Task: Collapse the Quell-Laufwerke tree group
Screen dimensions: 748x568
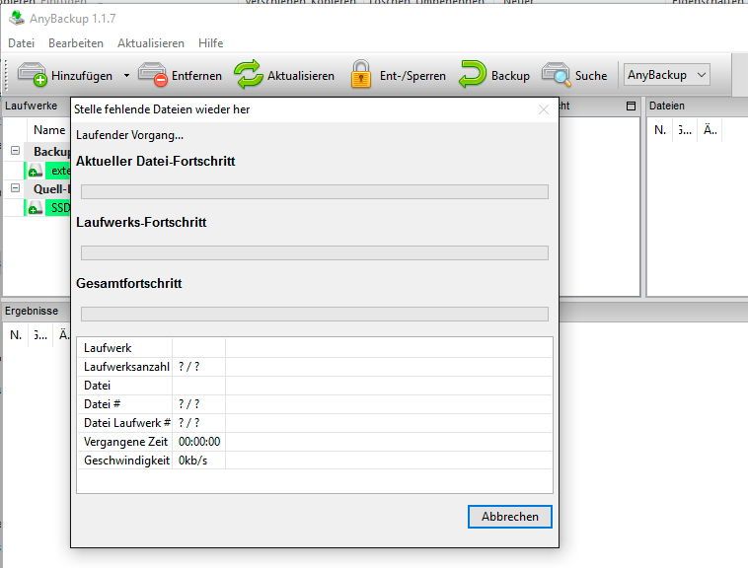Action: click(15, 187)
